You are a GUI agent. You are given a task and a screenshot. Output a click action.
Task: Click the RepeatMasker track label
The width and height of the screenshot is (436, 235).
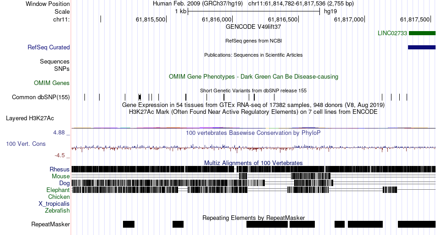50,224
